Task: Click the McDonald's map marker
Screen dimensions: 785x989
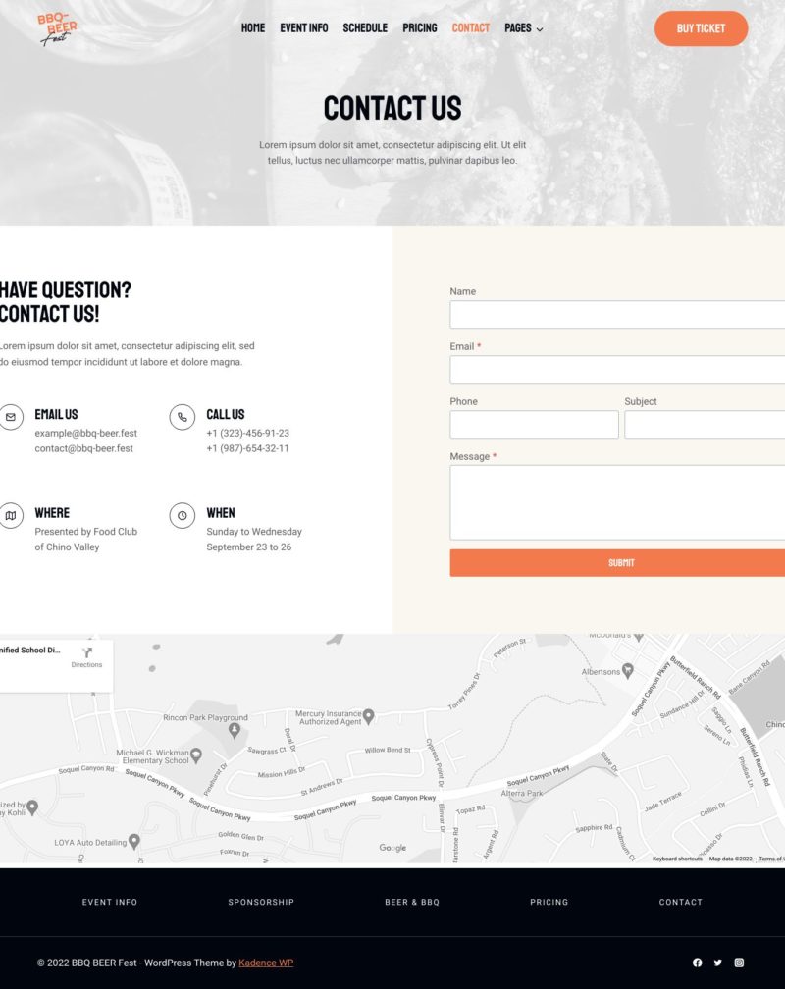Action: click(x=639, y=638)
